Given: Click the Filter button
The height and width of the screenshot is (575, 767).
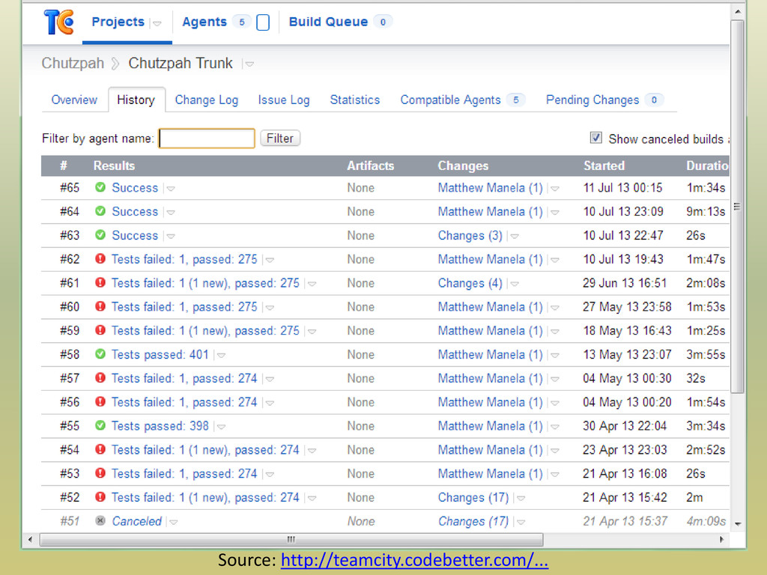Looking at the screenshot, I should [280, 139].
